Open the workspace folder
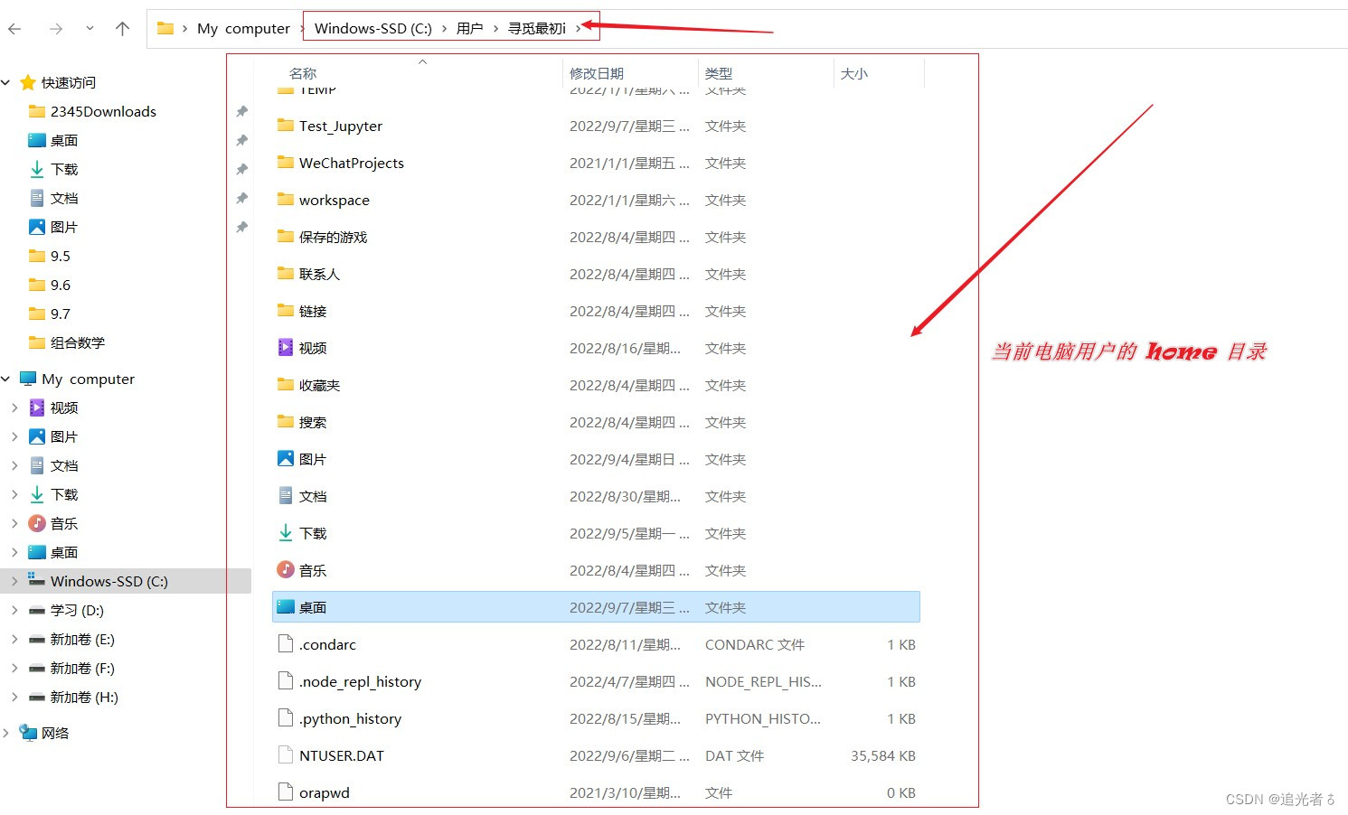 [x=335, y=200]
